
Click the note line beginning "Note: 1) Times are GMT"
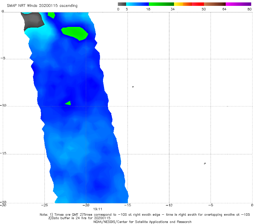pos(145,215)
